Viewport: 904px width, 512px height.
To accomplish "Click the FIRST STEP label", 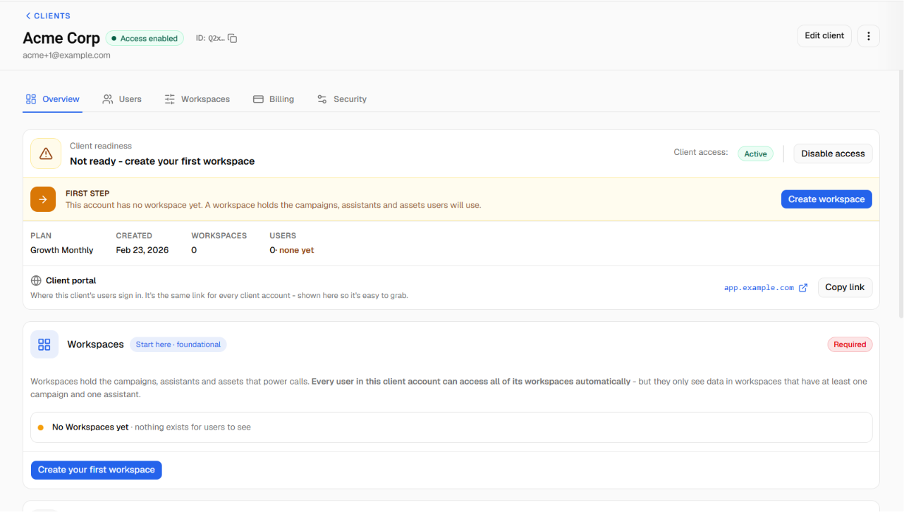I will [x=87, y=193].
